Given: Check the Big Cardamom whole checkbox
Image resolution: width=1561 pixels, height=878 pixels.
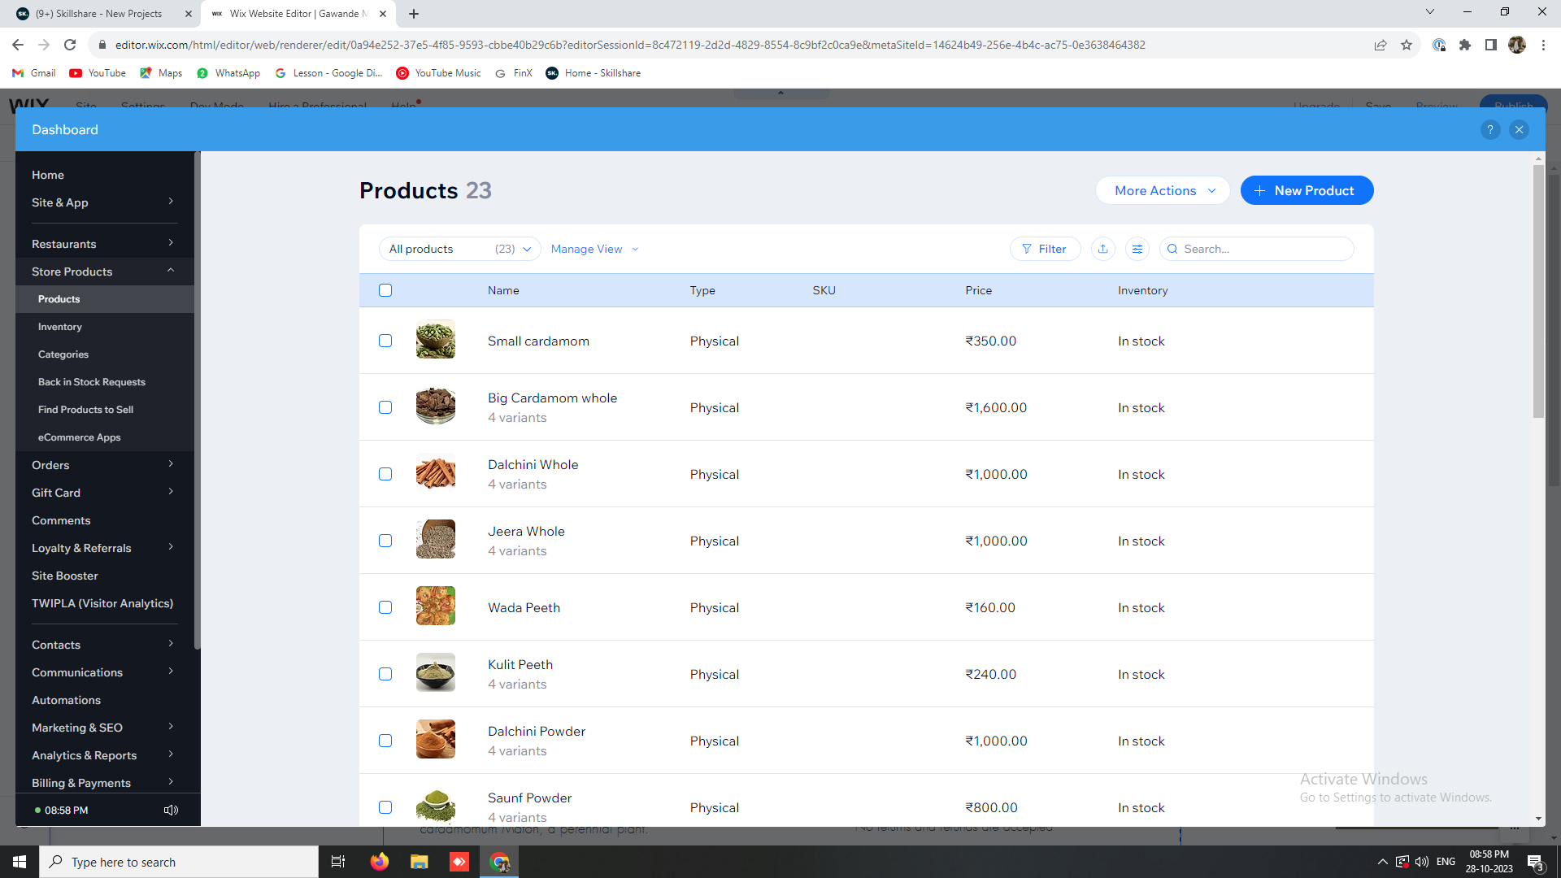Looking at the screenshot, I should coord(385,407).
